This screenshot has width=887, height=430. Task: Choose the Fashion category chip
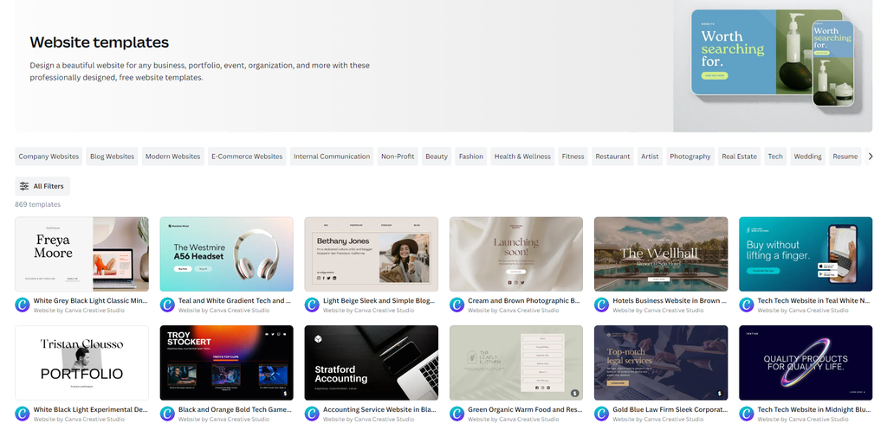click(x=471, y=157)
